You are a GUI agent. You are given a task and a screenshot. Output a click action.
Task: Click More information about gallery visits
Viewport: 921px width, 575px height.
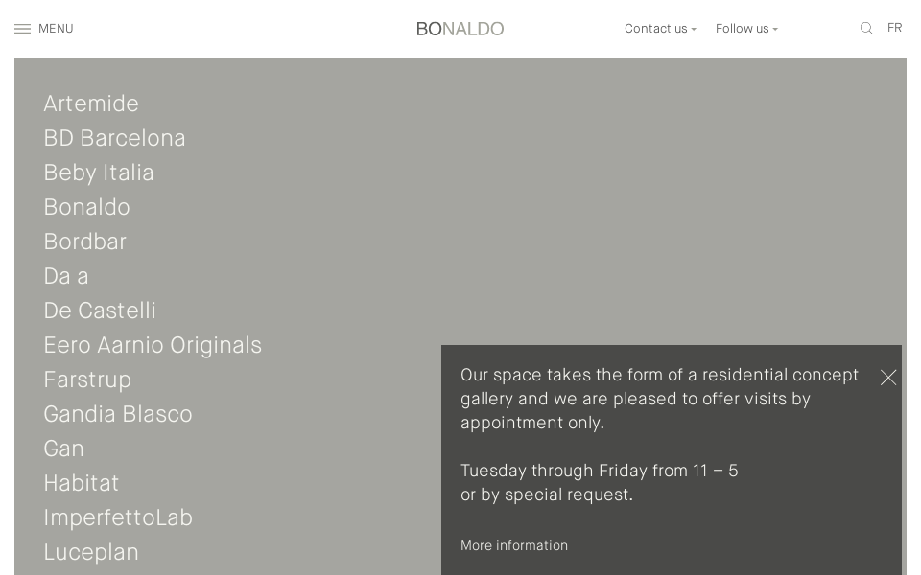tap(514, 545)
